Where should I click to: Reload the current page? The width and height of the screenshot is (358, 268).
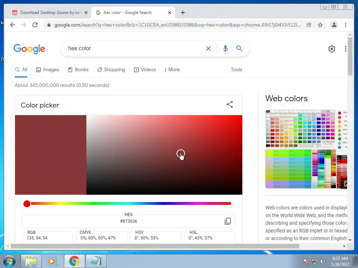tap(35, 25)
